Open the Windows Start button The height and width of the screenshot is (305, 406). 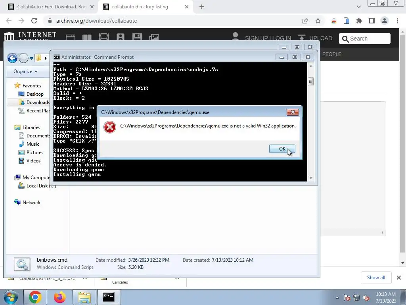pyautogui.click(x=11, y=297)
